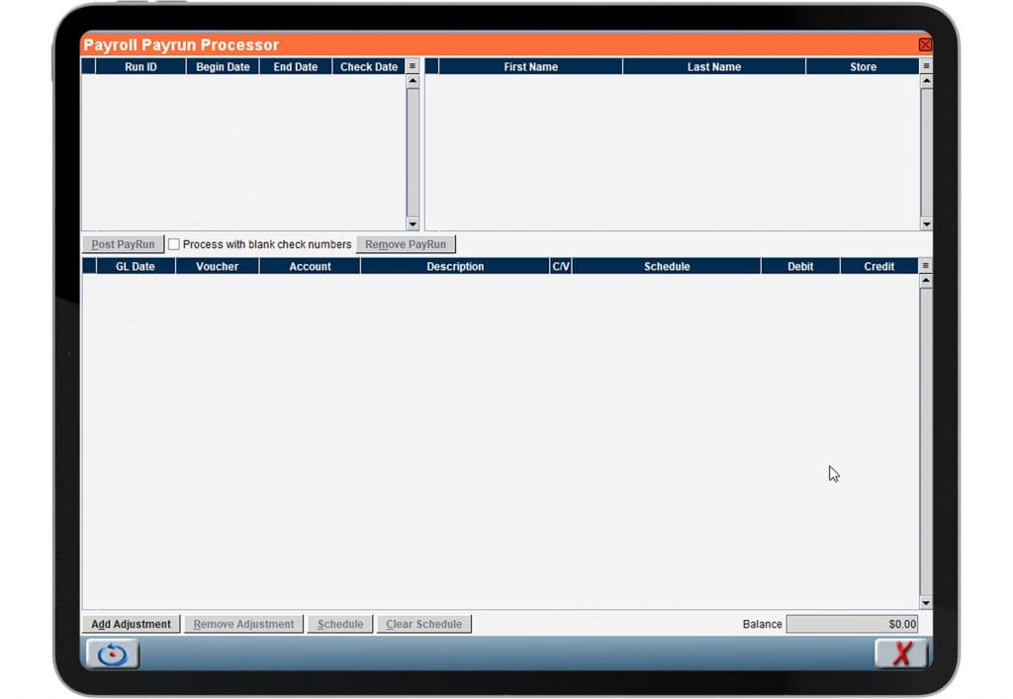1013x699 pixels.
Task: Select the Balance amount field
Action: (852, 624)
